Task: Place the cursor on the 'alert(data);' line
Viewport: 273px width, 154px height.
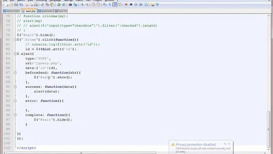Action: tap(46, 92)
